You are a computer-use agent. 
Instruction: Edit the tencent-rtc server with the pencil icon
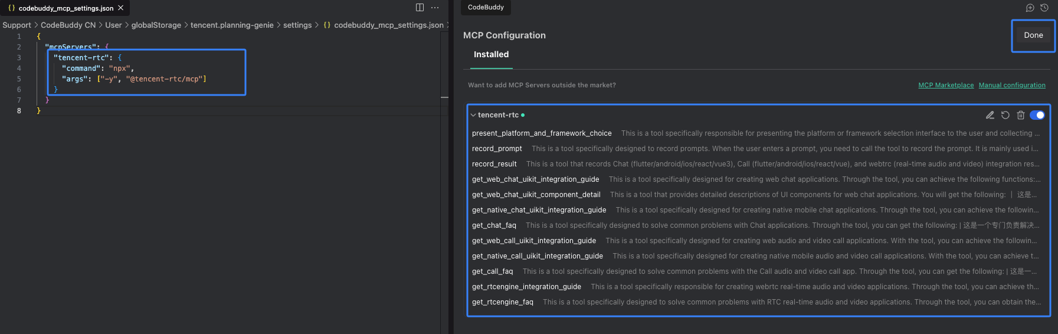990,115
